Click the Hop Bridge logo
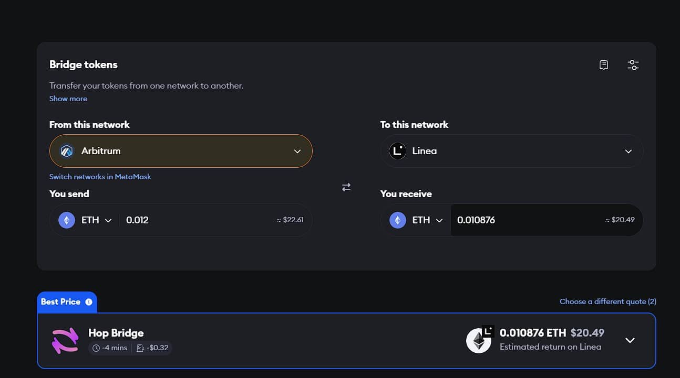The image size is (680, 378). pyautogui.click(x=65, y=340)
